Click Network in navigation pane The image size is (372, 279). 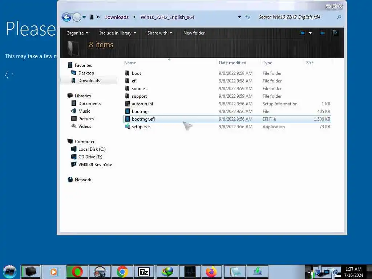click(83, 180)
